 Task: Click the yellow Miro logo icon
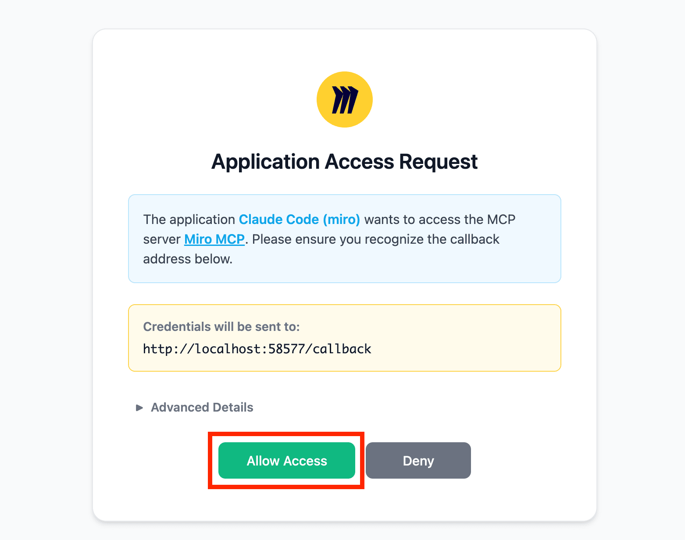coord(344,99)
